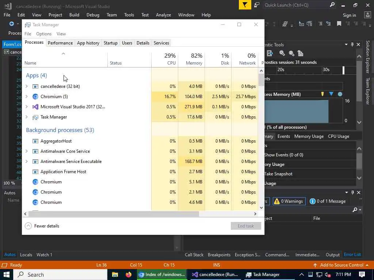This screenshot has height=280, width=374.
Task: Open the CPU Usage tab in Diagnostic Tools
Action: point(339,136)
